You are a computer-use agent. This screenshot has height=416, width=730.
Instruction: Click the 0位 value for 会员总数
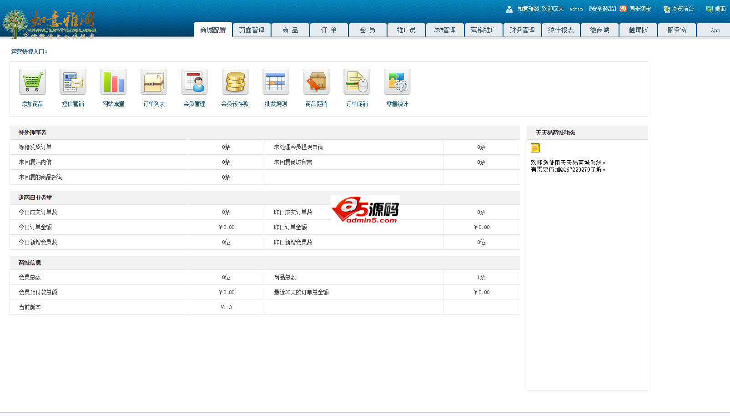tap(226, 277)
